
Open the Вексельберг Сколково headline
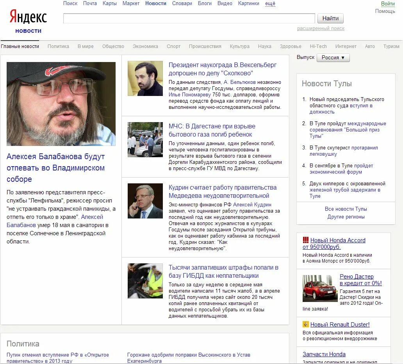point(223,69)
